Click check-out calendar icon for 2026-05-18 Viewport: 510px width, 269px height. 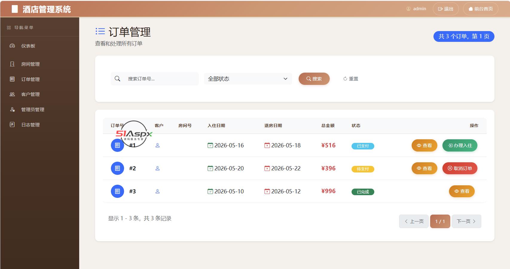(267, 145)
